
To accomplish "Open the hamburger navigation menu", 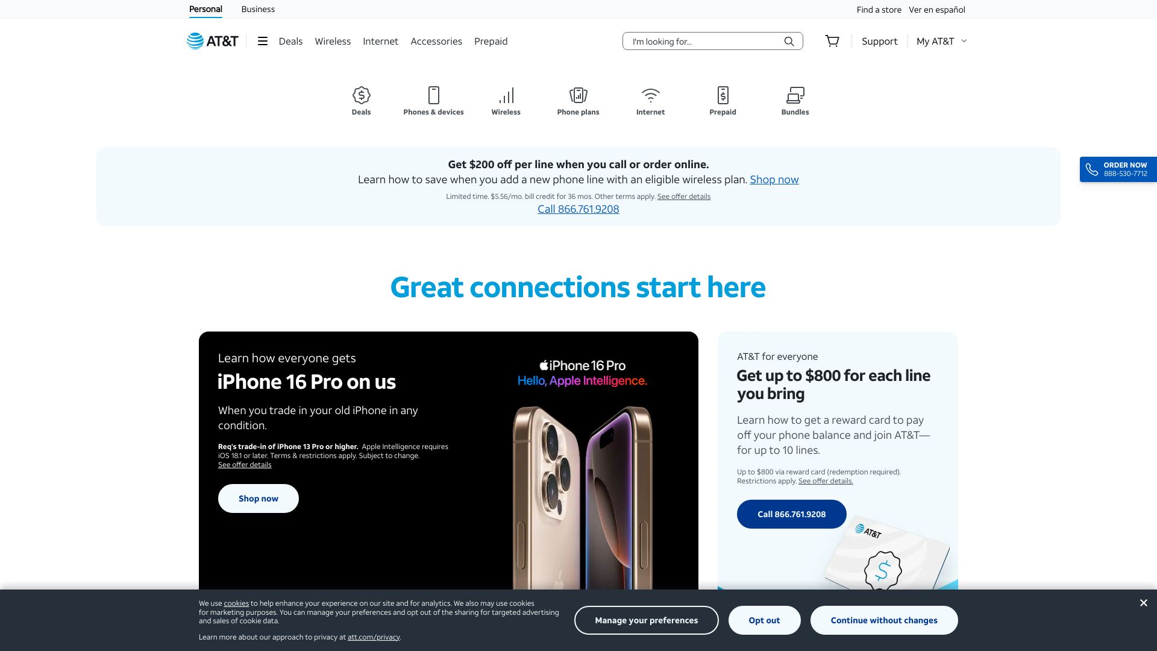I will coord(263,41).
